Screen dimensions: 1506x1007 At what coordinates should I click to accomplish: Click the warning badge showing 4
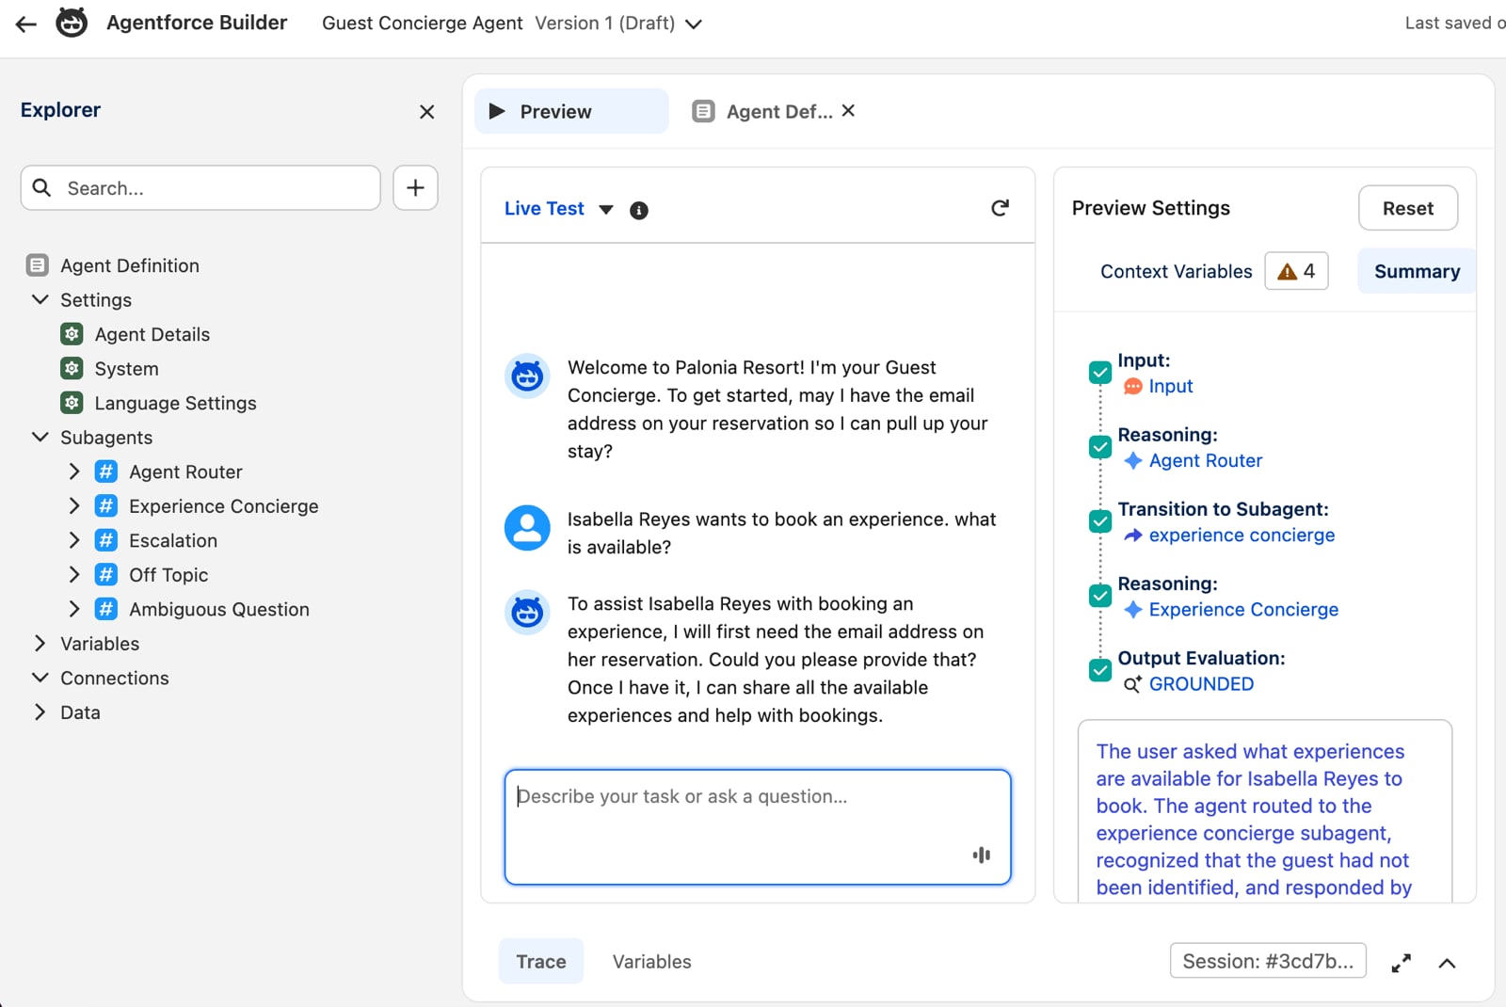tap(1296, 271)
